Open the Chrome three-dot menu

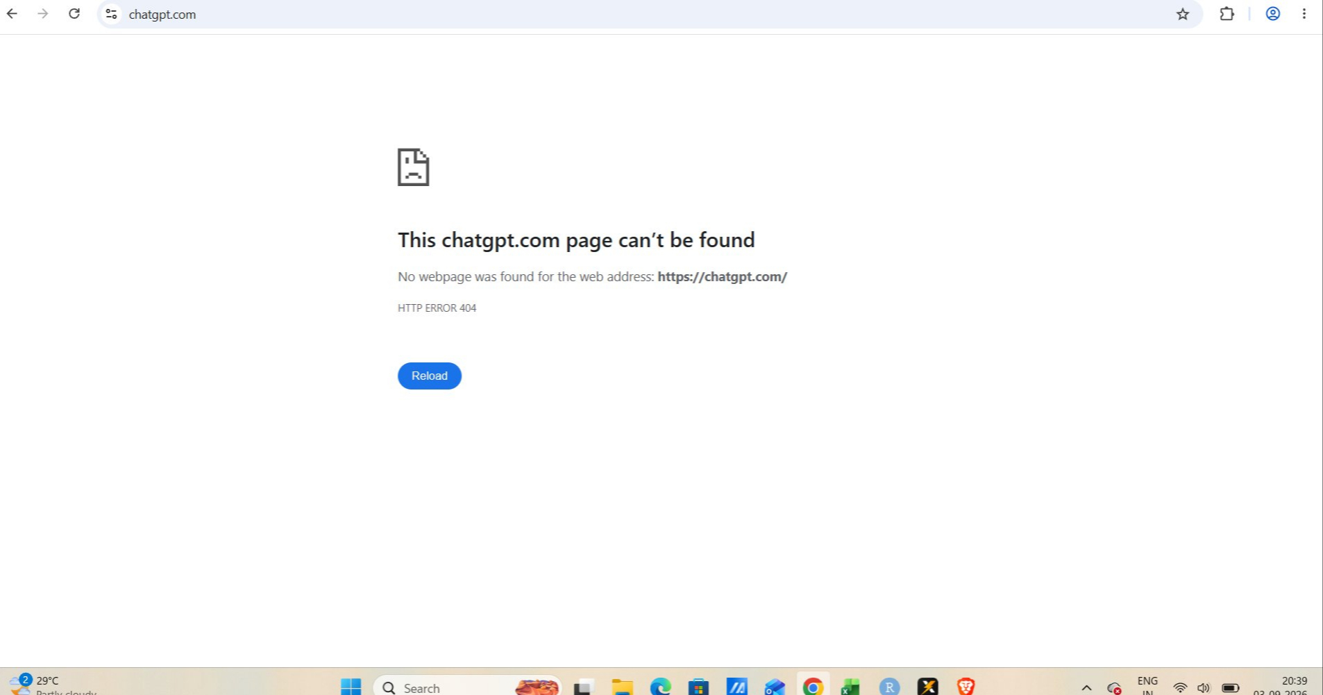1304,14
